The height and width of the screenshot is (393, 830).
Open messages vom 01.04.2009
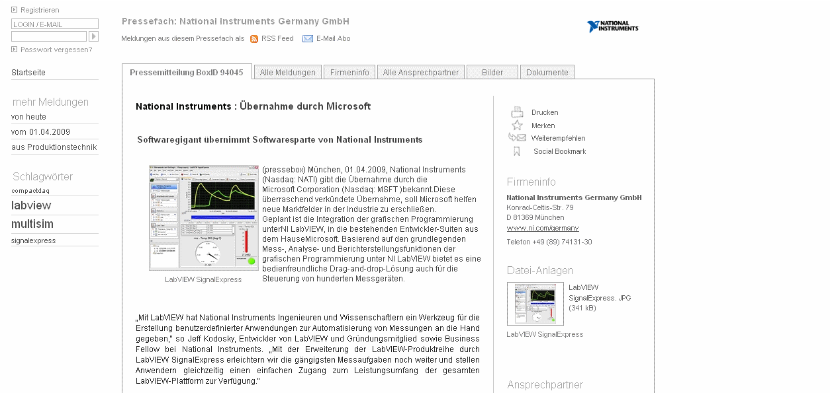tap(40, 132)
